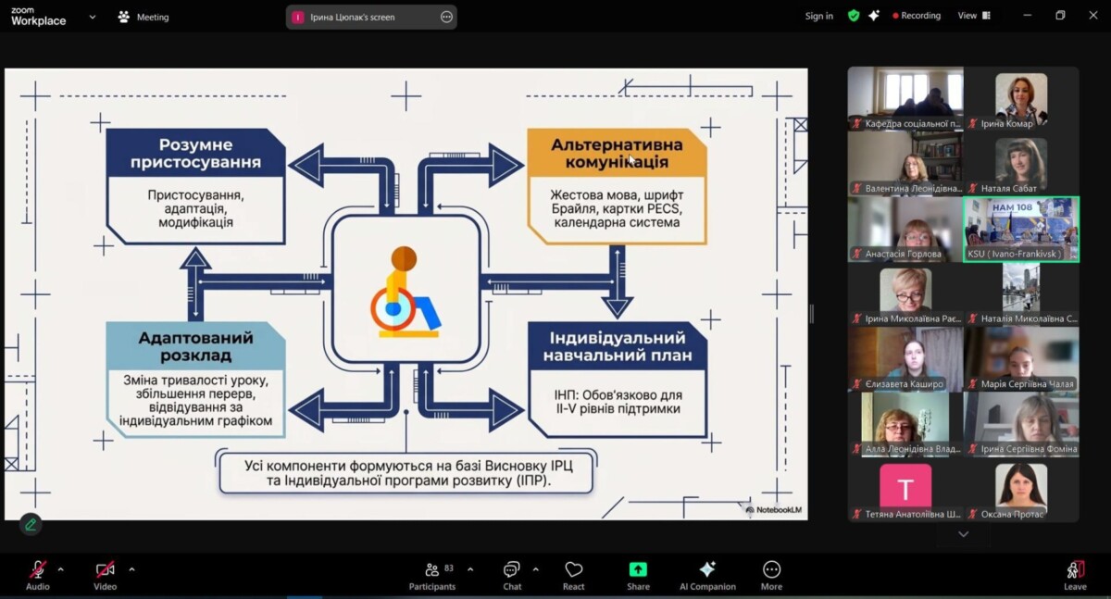Expand the audio settings caret
The height and width of the screenshot is (599, 1111).
pos(61,569)
